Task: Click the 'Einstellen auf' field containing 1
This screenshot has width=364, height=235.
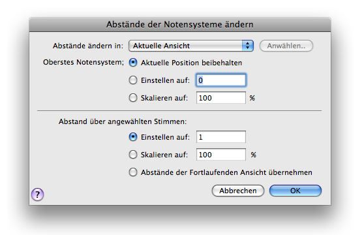Action: coord(220,137)
